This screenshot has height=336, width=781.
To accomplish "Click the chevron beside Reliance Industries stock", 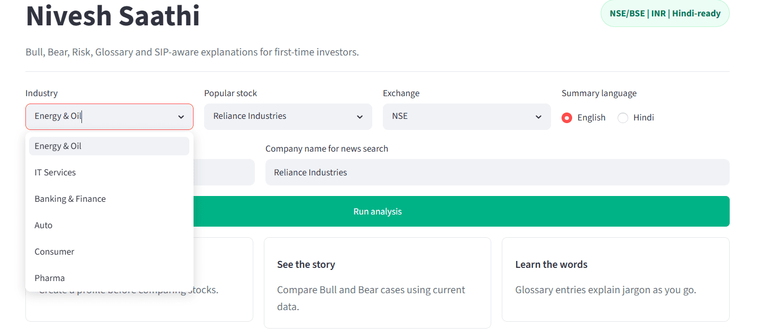I will tap(360, 117).
